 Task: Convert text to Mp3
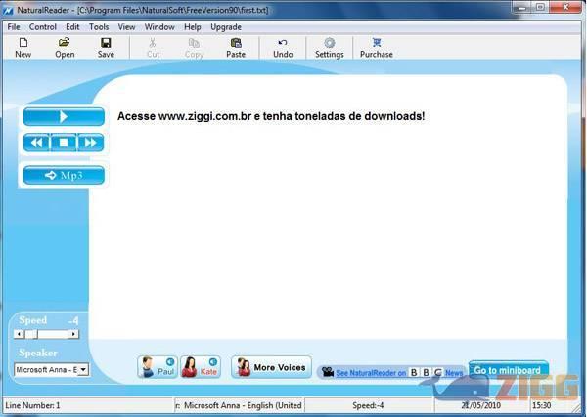tap(64, 175)
